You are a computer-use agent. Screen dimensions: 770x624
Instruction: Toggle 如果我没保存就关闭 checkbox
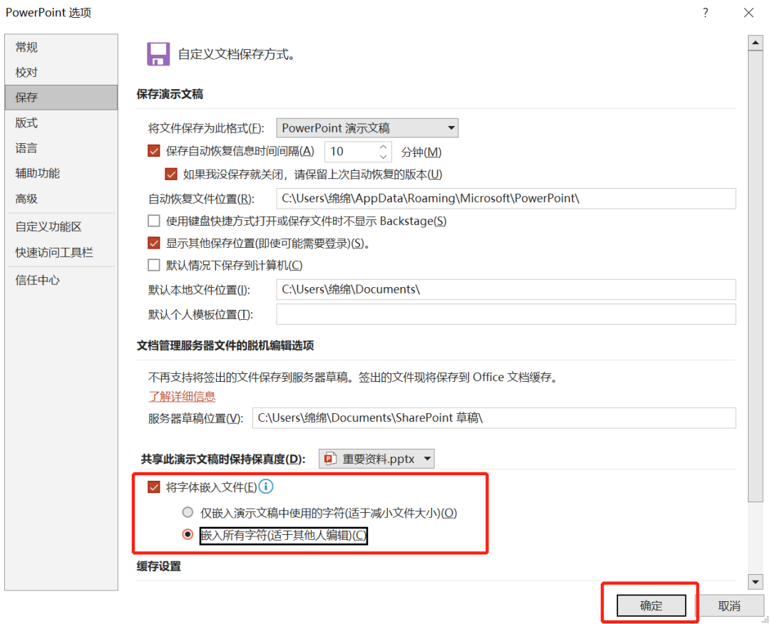[x=171, y=174]
